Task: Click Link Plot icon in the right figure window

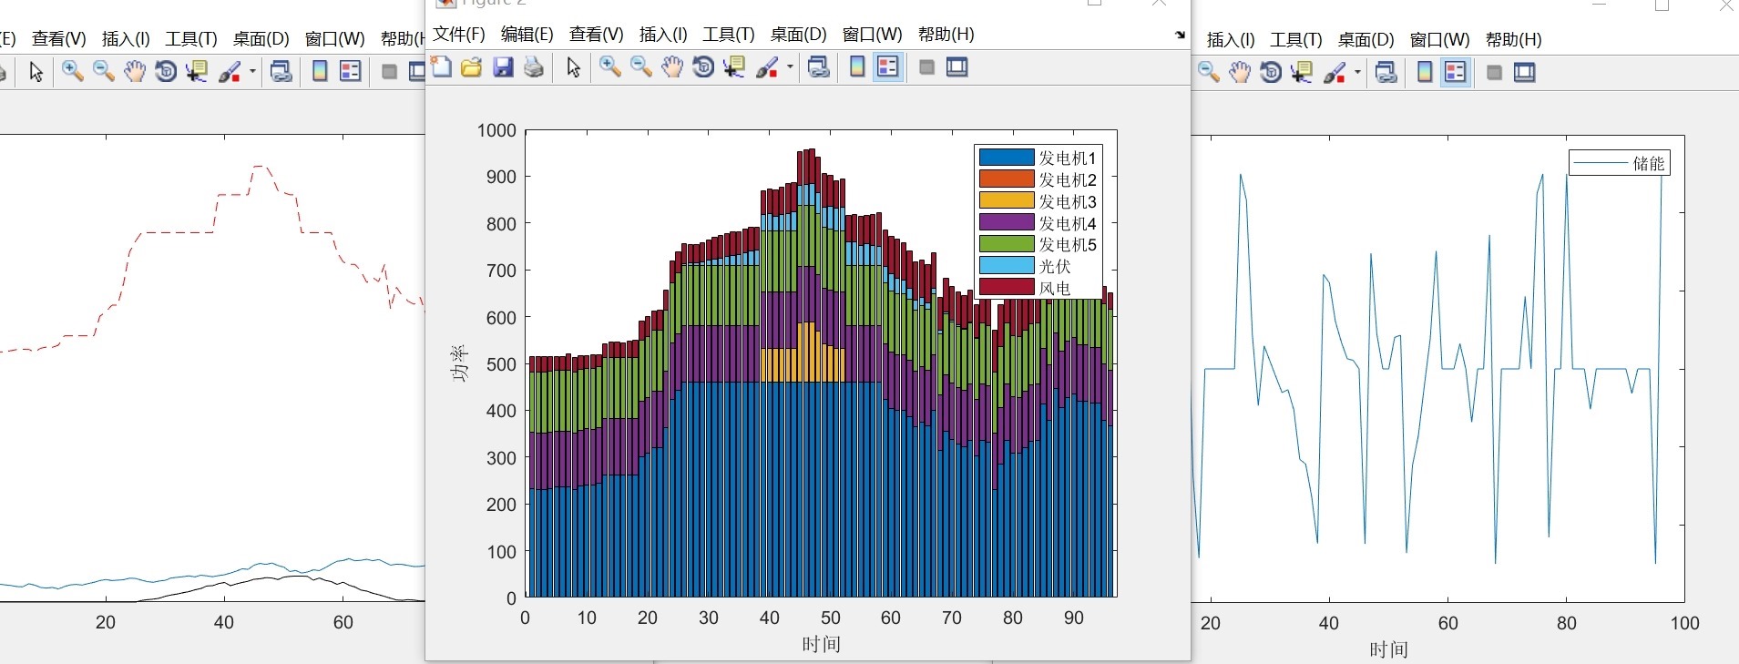Action: click(1386, 72)
